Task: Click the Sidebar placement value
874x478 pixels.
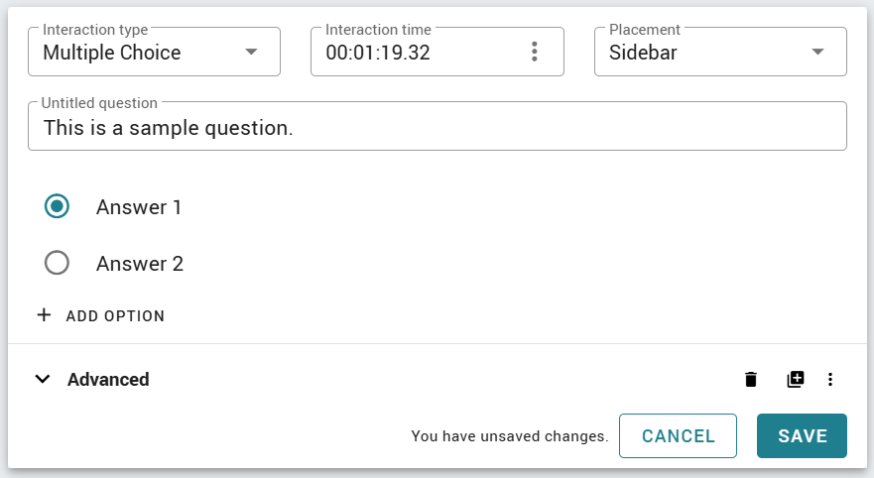Action: click(643, 53)
